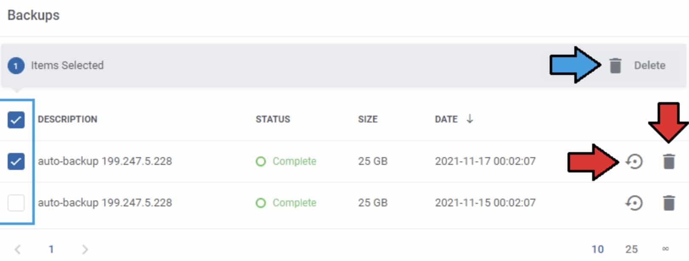
Task: Restore the 2021-11-17 backup
Action: (634, 161)
